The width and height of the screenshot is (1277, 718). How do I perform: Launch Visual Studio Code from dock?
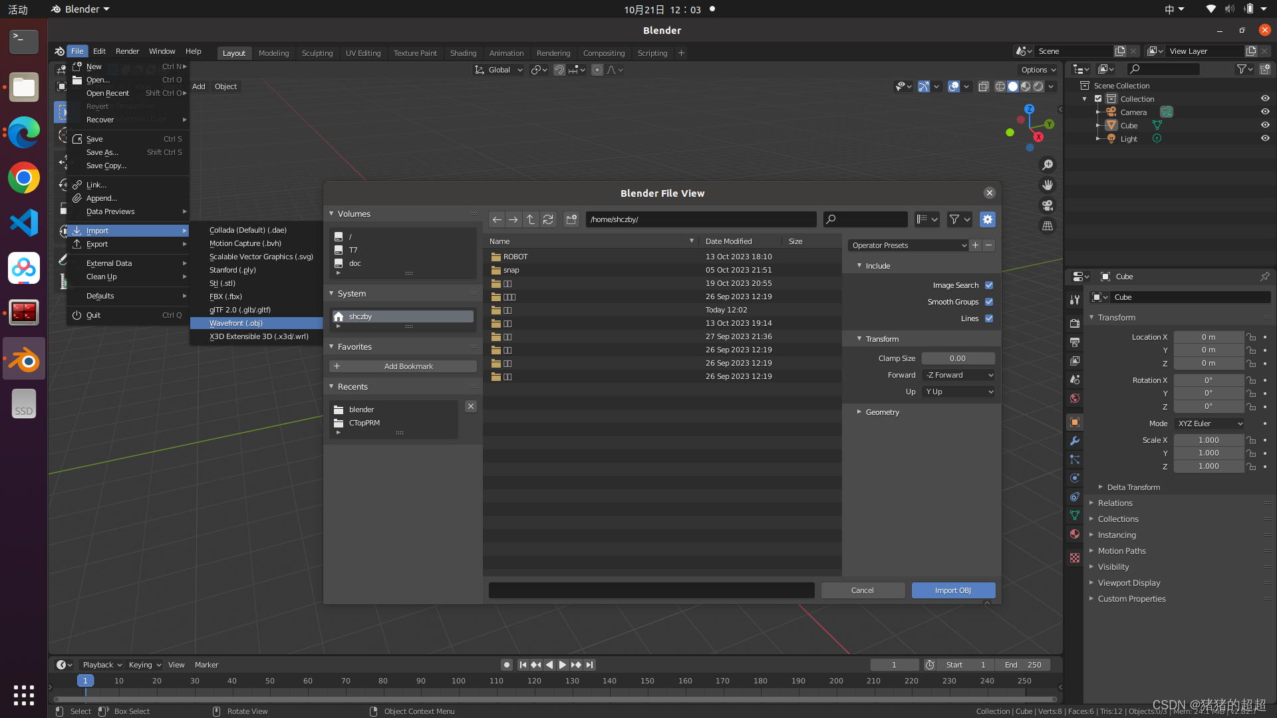24,223
